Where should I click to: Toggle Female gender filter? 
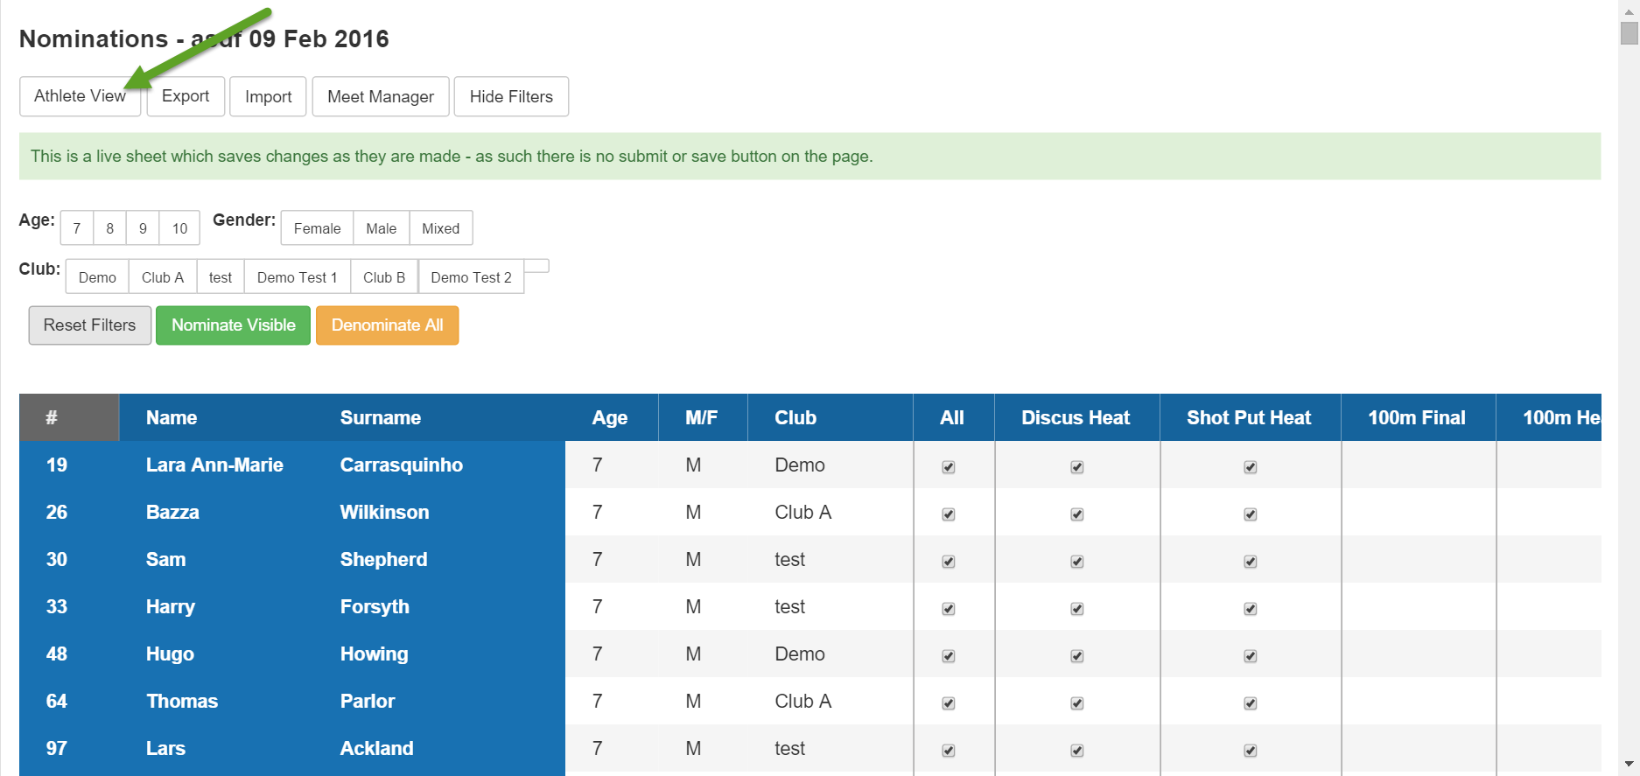(317, 228)
